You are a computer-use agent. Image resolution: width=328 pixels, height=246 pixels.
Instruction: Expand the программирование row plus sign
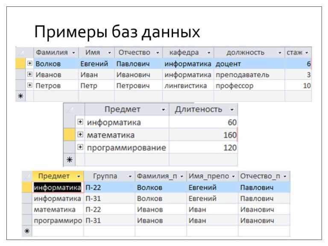tap(80, 147)
